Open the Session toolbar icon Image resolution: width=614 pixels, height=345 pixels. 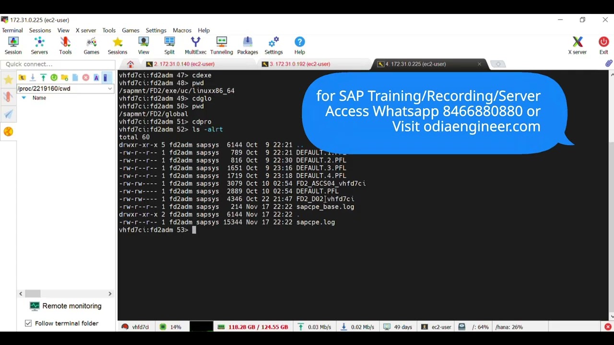(13, 46)
